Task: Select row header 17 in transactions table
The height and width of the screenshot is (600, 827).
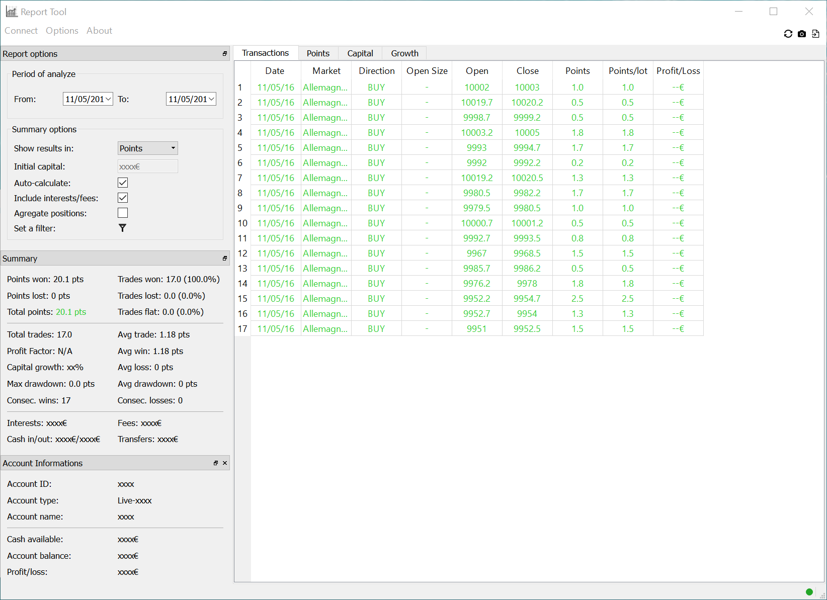Action: click(x=242, y=329)
